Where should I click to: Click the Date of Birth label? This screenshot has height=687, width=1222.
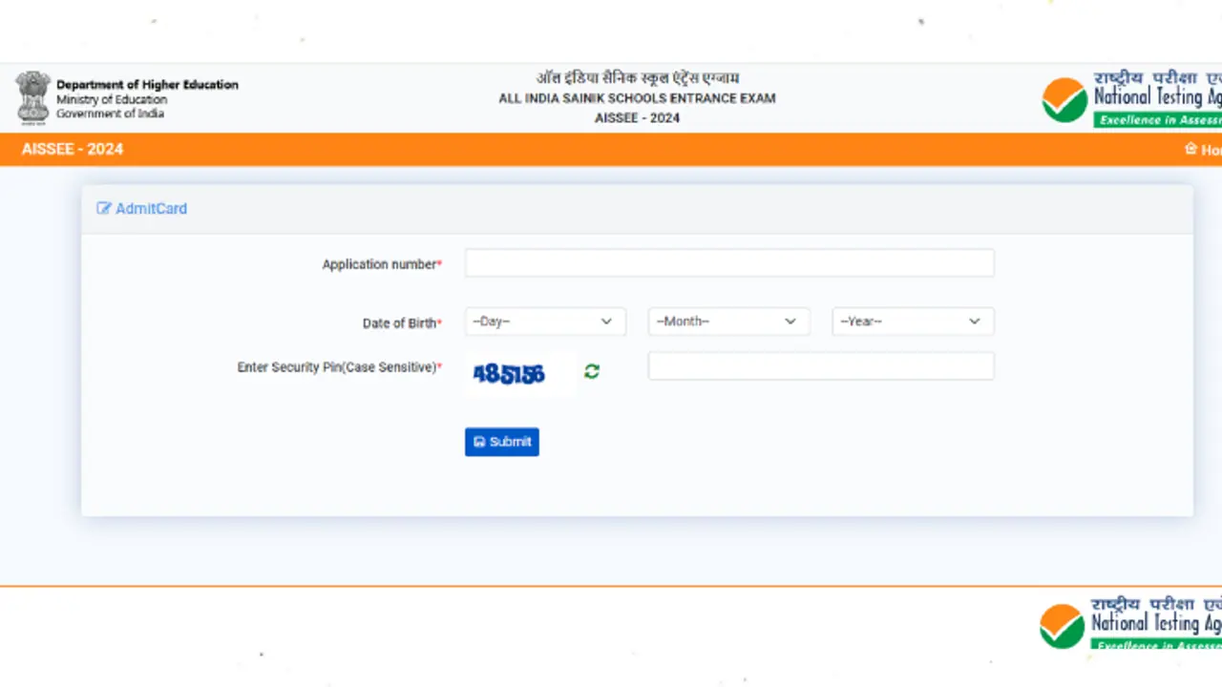399,323
